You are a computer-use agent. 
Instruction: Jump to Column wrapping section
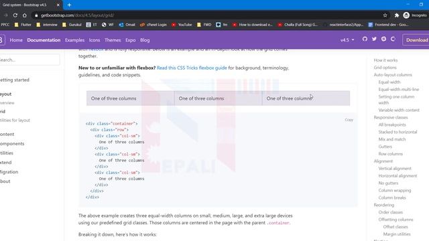pos(395,190)
